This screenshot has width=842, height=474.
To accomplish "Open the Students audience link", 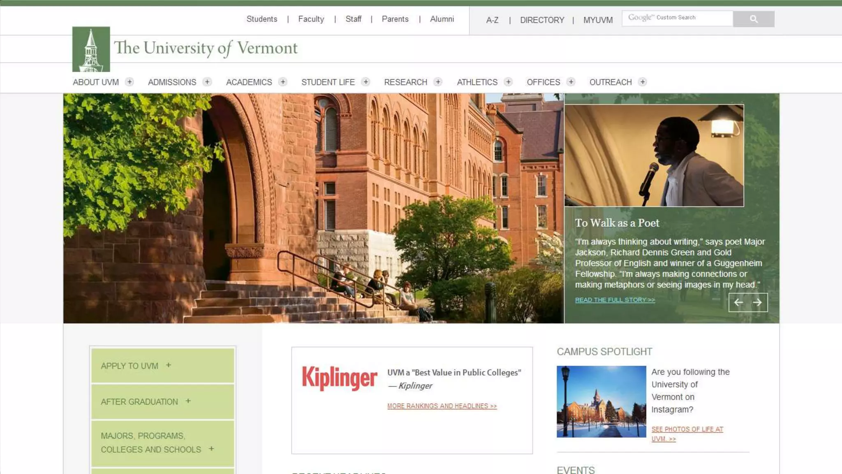I will (x=262, y=19).
